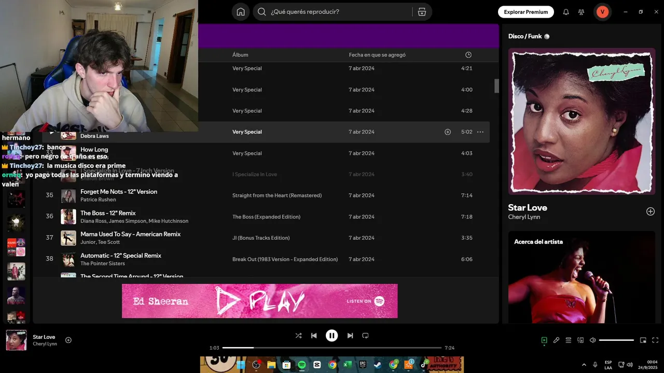Adjust the volume slider
Image resolution: width=664 pixels, height=373 pixels.
[x=616, y=340]
